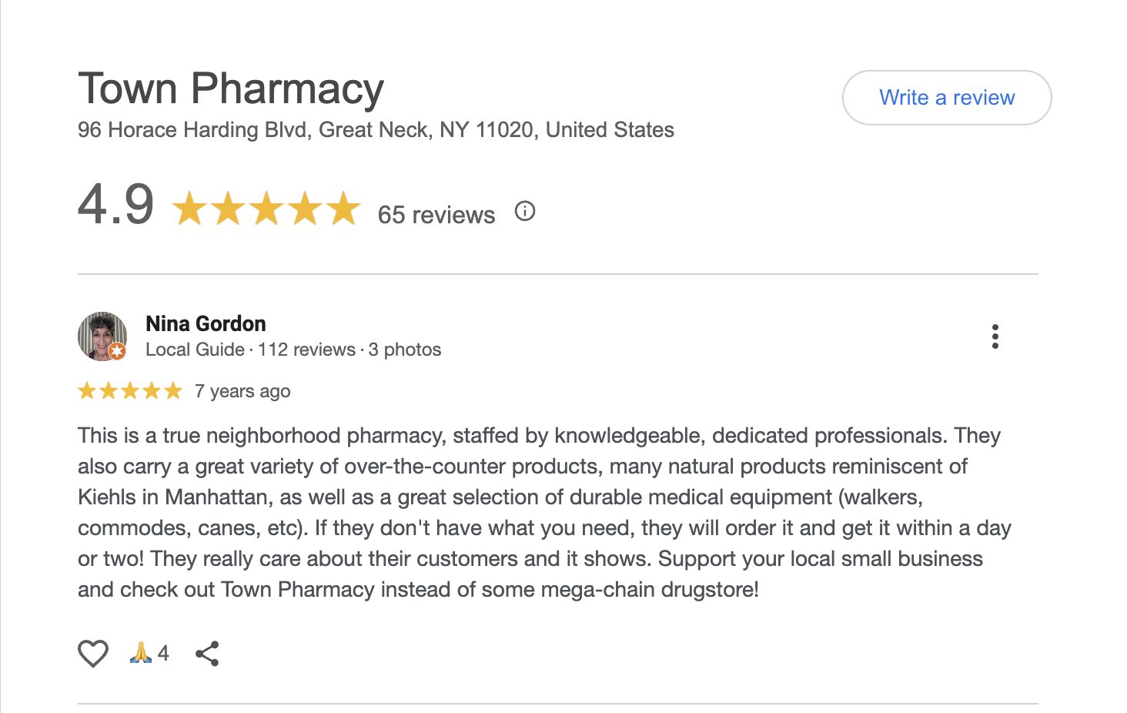Select the Local Guide 112 reviews text
This screenshot has width=1127, height=713.
(250, 350)
